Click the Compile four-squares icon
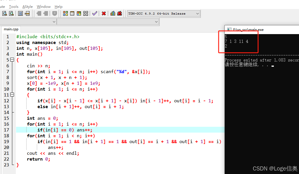Image resolution: width=299 pixels, height=174 pixels. point(65,13)
